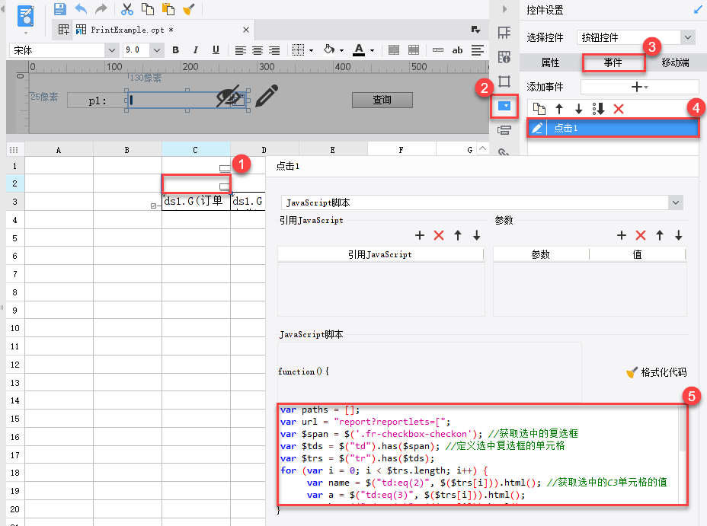Image resolution: width=707 pixels, height=526 pixels.
Task: Add a new parameter with the plus icon
Action: coord(622,235)
